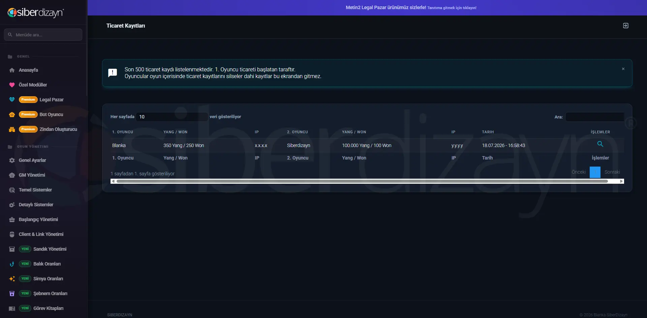Sort by first Yang / Won header

tap(175, 132)
